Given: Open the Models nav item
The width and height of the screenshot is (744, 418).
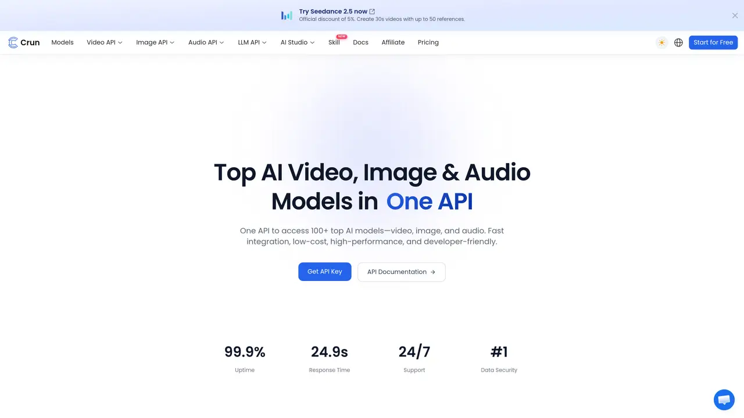Looking at the screenshot, I should pyautogui.click(x=62, y=42).
